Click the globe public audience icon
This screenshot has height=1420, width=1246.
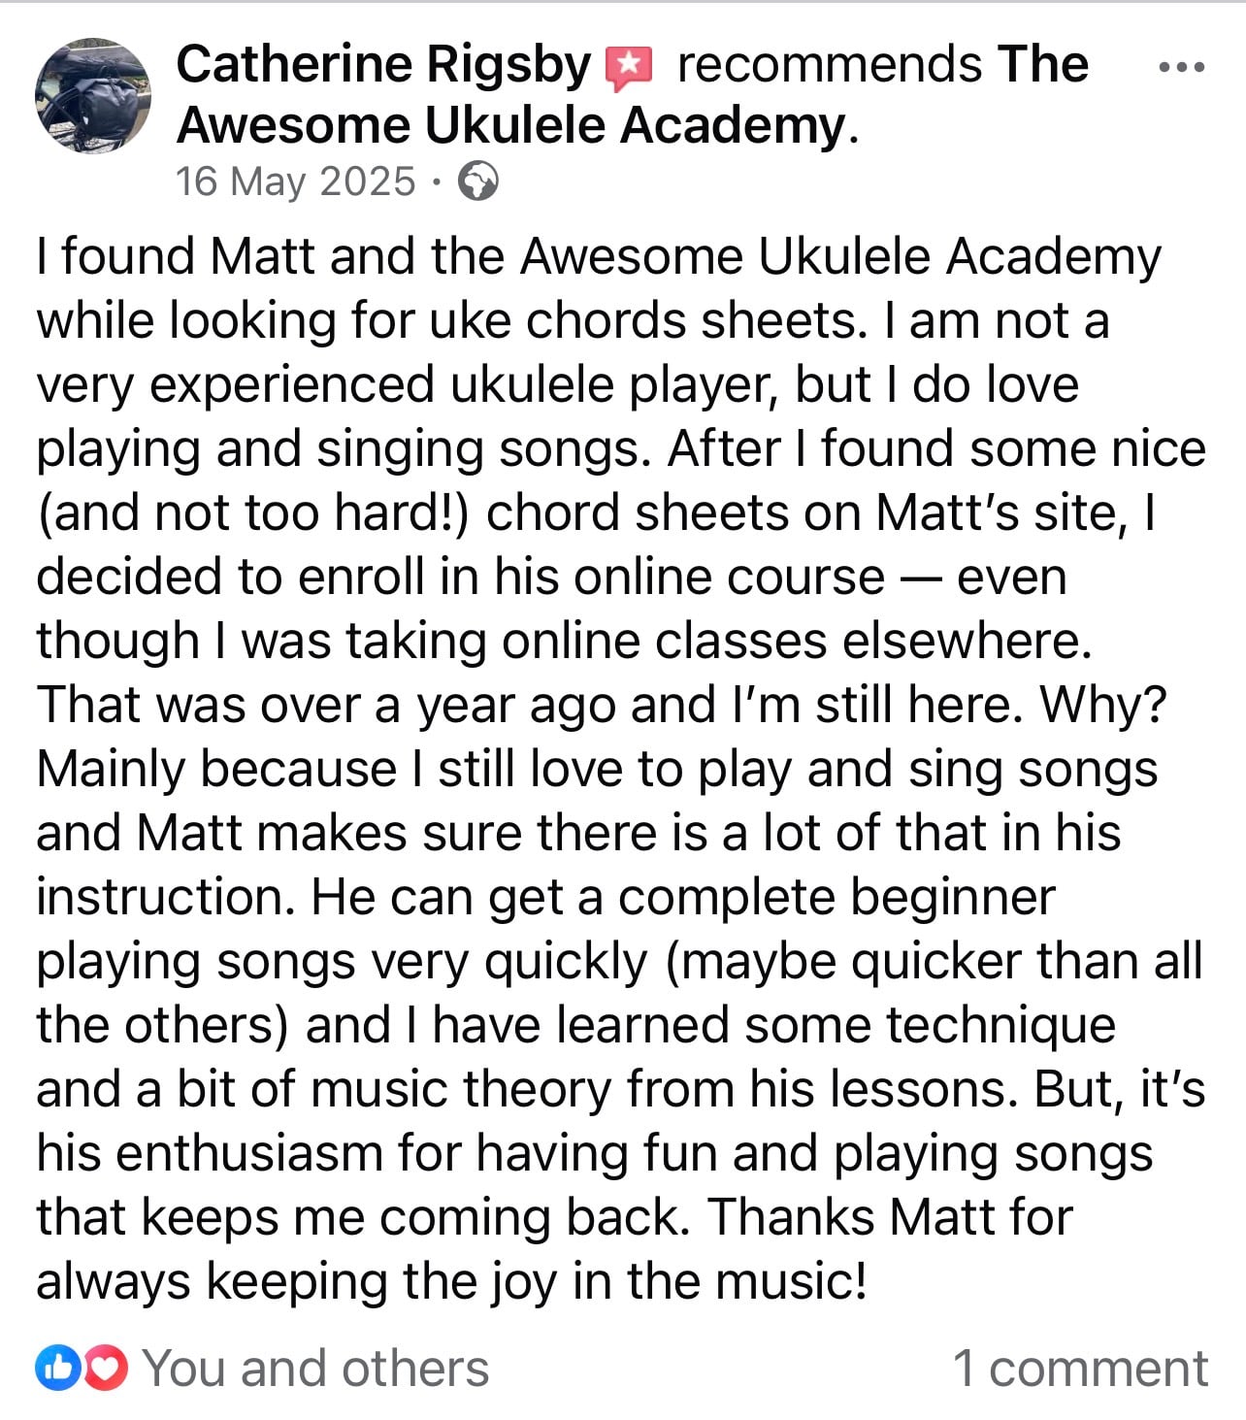tap(477, 182)
